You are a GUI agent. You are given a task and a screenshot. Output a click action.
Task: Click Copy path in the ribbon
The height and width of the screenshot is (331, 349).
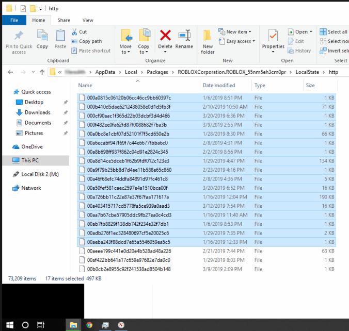(x=86, y=41)
